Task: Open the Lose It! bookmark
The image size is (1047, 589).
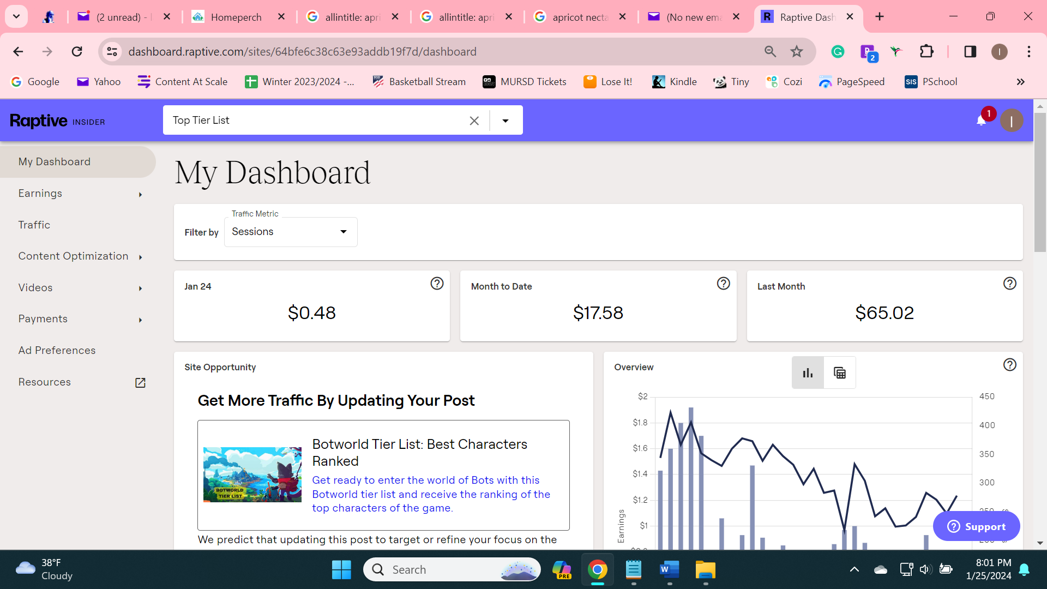Action: pos(608,82)
